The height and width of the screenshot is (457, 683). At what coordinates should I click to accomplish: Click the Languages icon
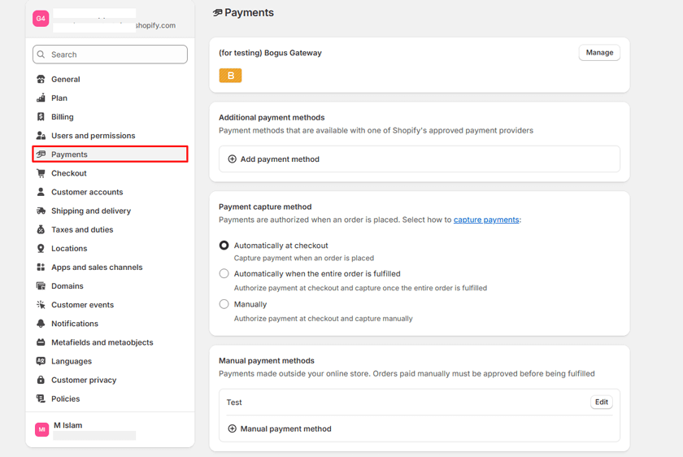point(41,361)
